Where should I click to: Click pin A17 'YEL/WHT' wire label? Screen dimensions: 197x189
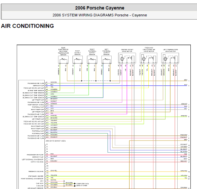coord(54,120)
